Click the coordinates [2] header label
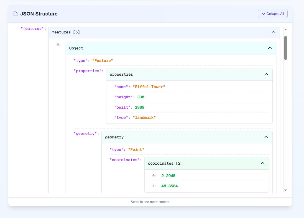The width and height of the screenshot is (304, 218). tap(165, 164)
